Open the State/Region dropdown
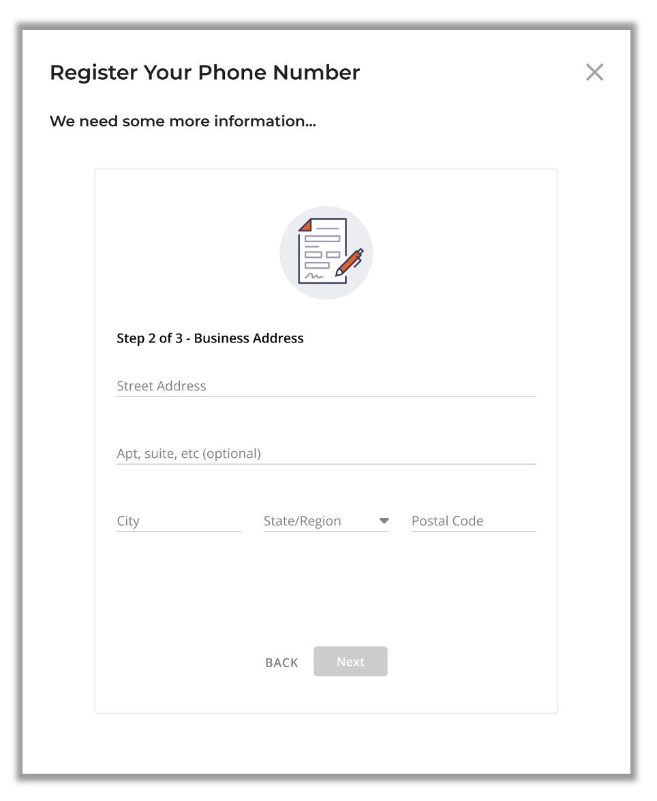The image size is (657, 801). [x=326, y=521]
